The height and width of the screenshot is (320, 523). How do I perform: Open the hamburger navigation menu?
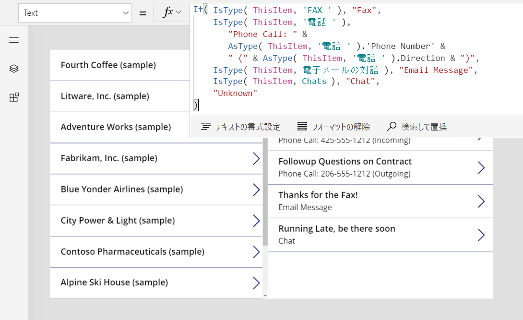(14, 40)
